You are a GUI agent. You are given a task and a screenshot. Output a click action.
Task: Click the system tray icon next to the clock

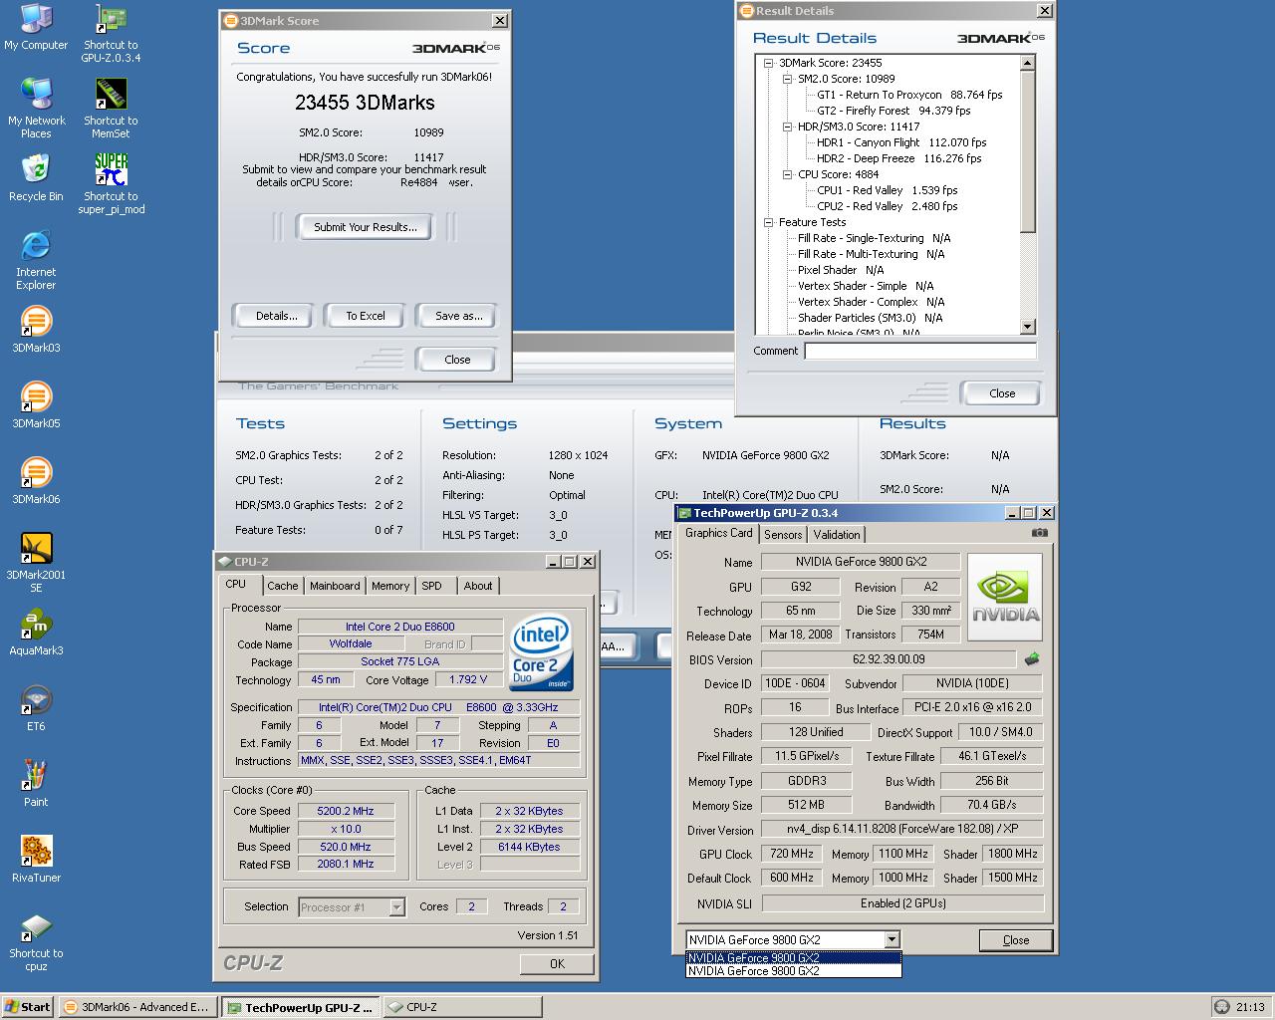[x=1221, y=1007]
